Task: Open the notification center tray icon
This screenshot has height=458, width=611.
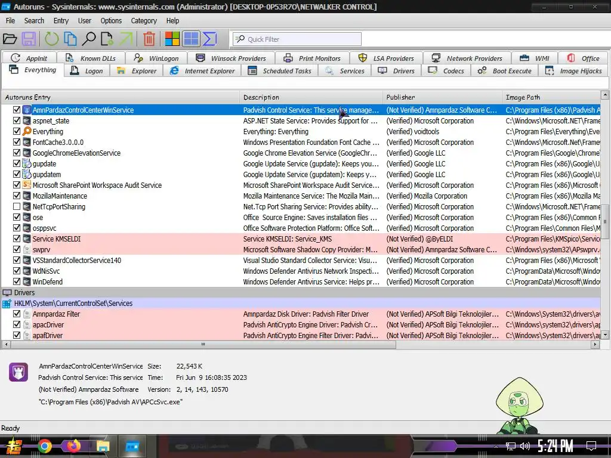Action: tap(591, 446)
